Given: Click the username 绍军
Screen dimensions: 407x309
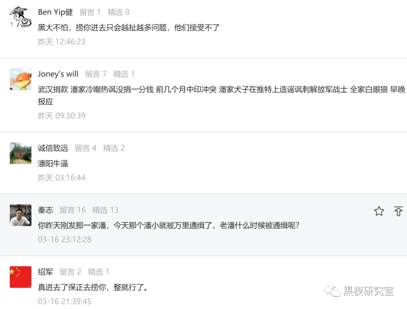Looking at the screenshot, I should [x=46, y=272].
